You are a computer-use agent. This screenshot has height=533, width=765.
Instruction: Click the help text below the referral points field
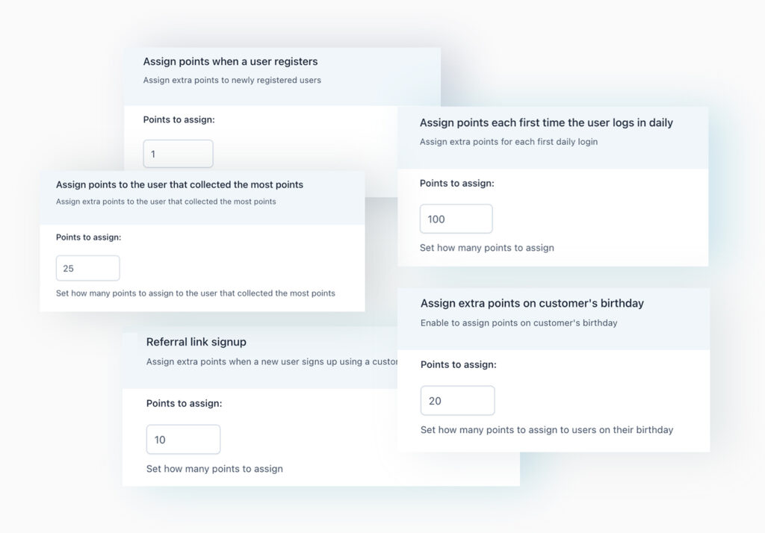click(214, 469)
